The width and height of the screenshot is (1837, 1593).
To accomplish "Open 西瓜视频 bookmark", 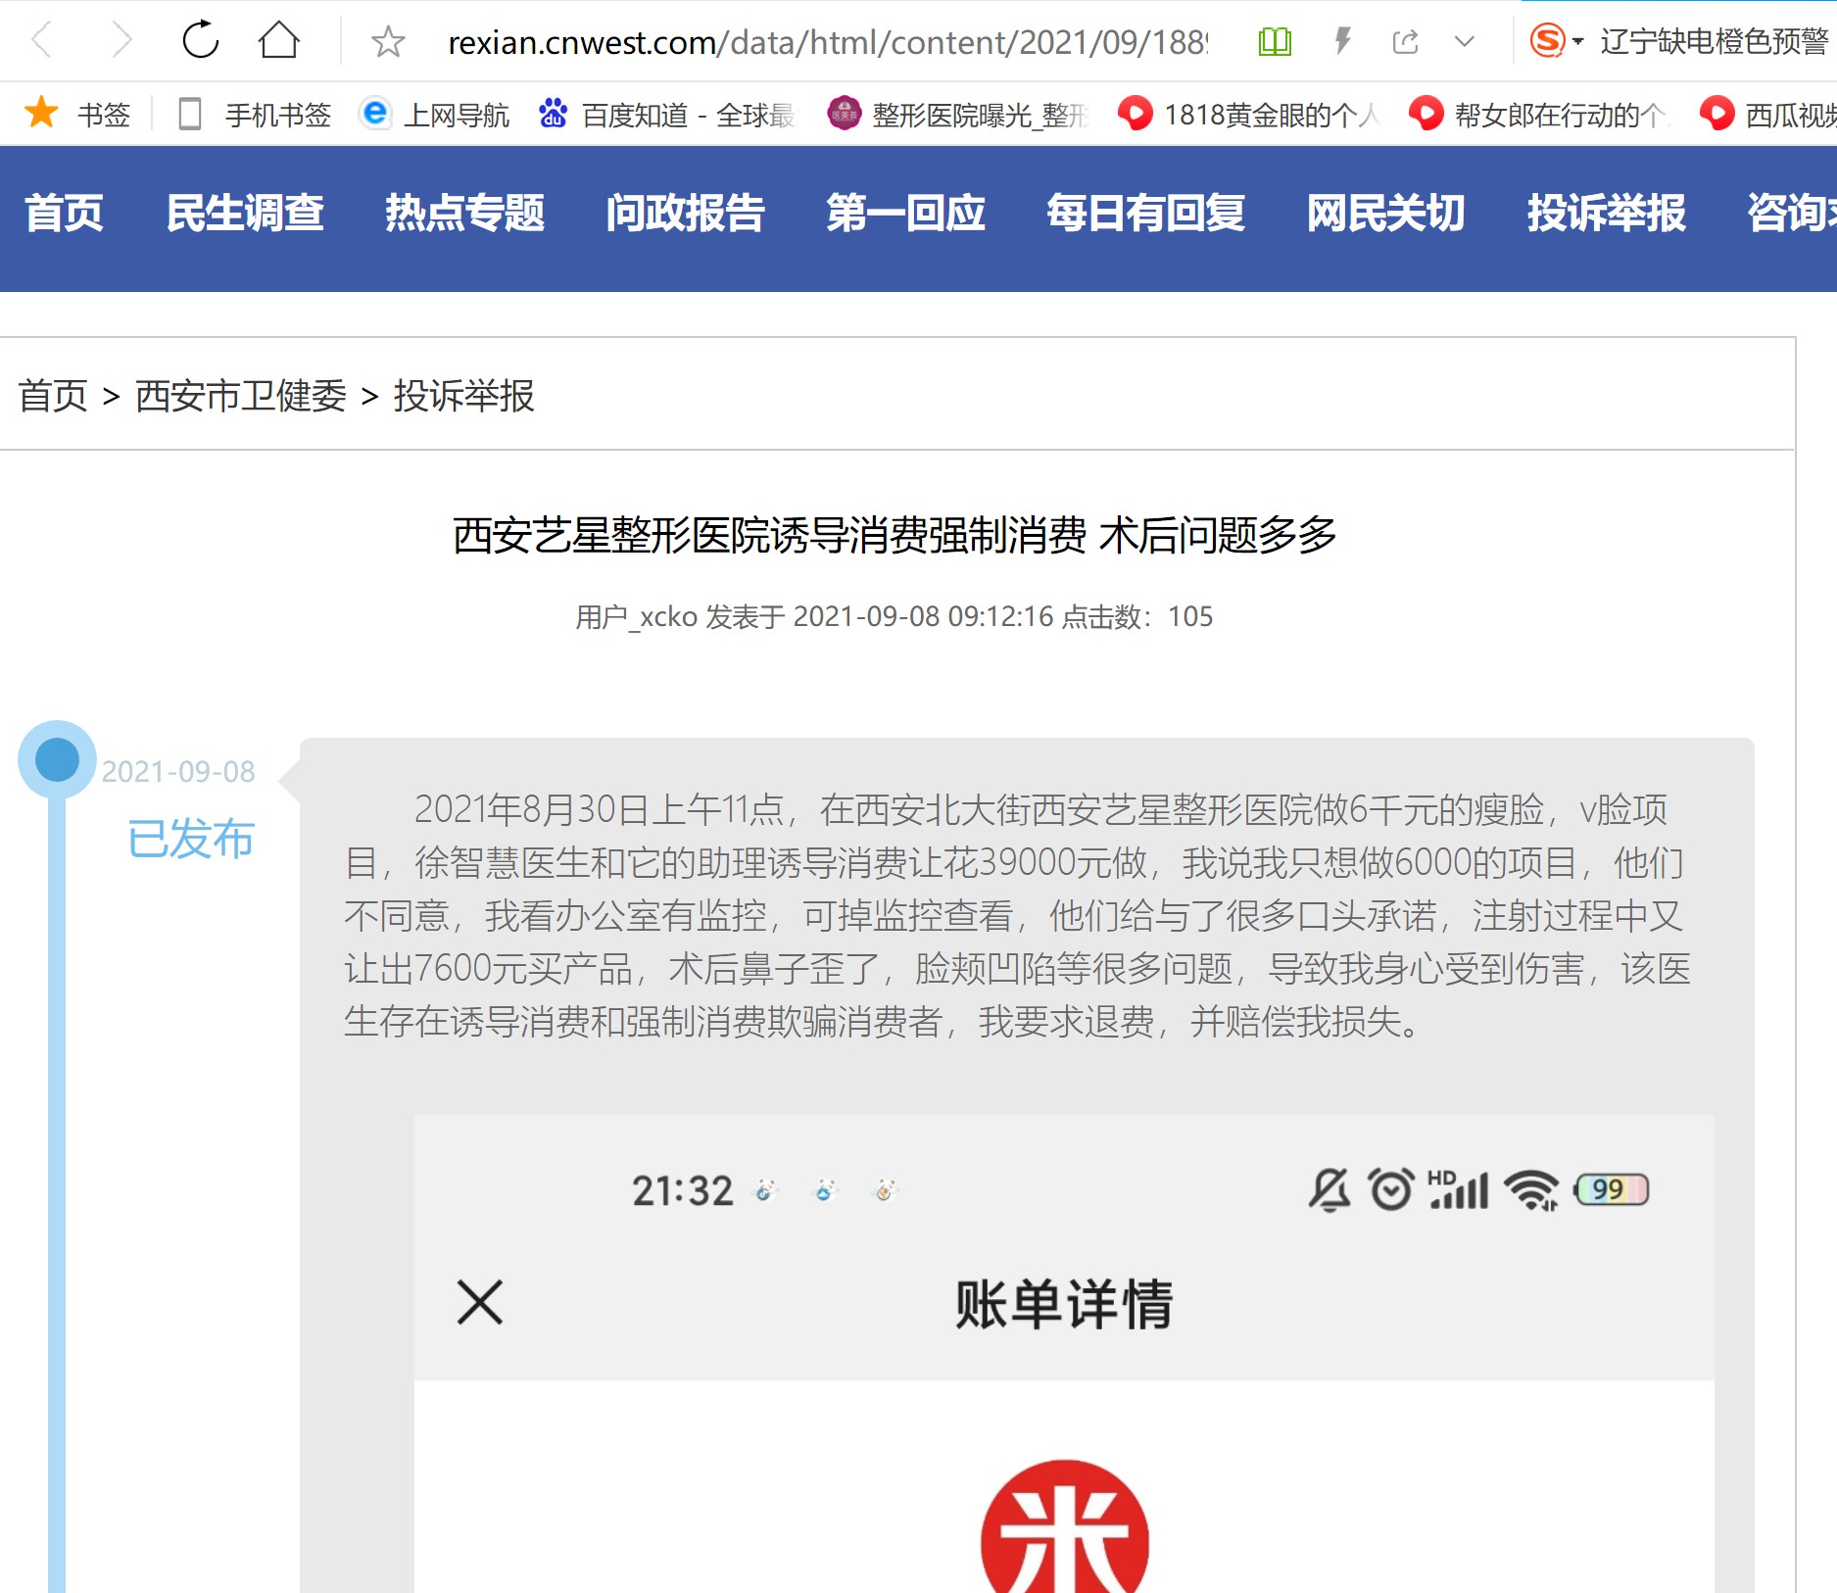I will (x=1767, y=115).
